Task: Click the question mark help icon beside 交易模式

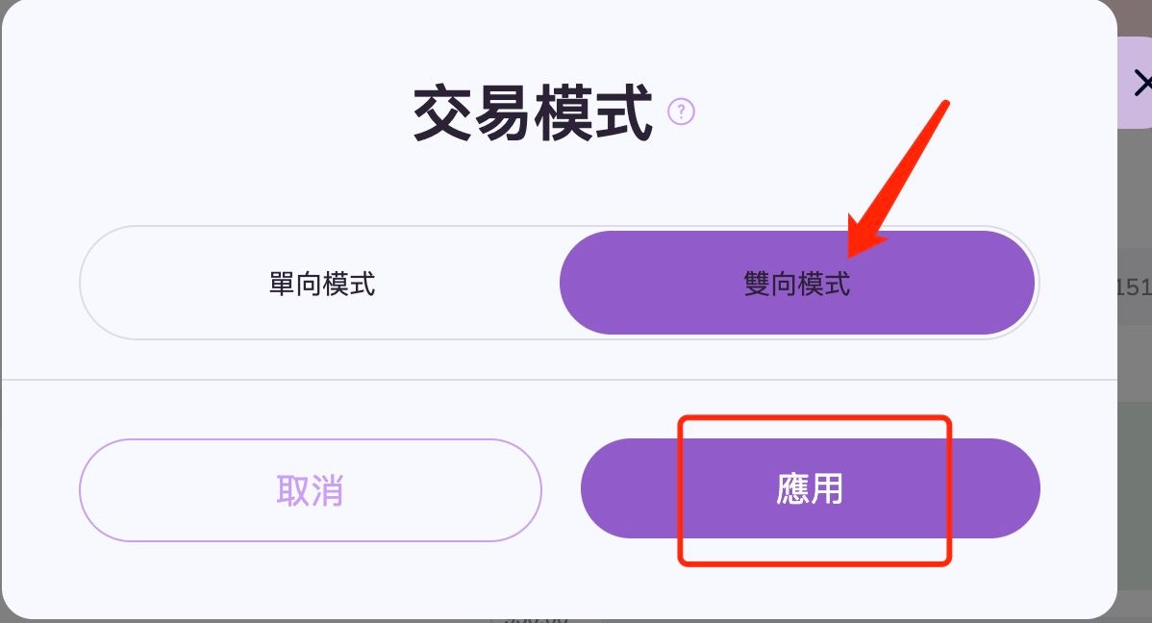Action: click(x=681, y=112)
